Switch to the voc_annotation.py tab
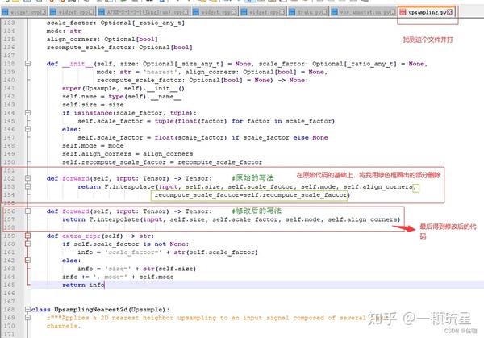Screen dimensions: 484x338 click(363, 12)
